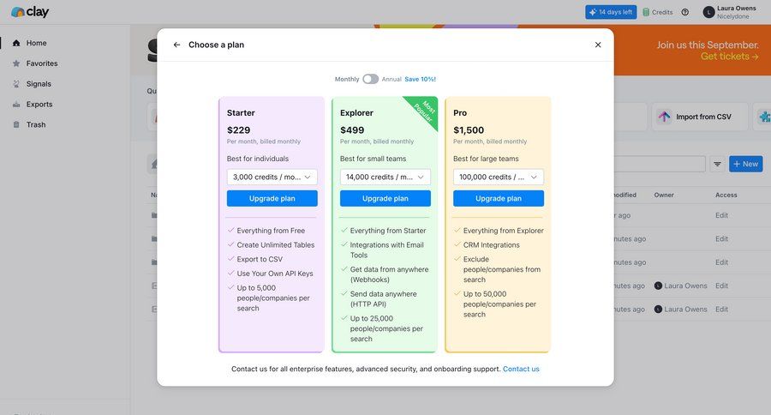Viewport: 771px width, 415px height.
Task: Open Trash in the sidebar
Action: point(36,125)
